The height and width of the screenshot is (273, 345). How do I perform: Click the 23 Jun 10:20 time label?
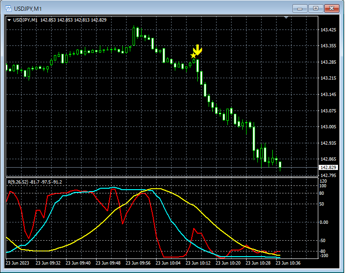coord(228,263)
